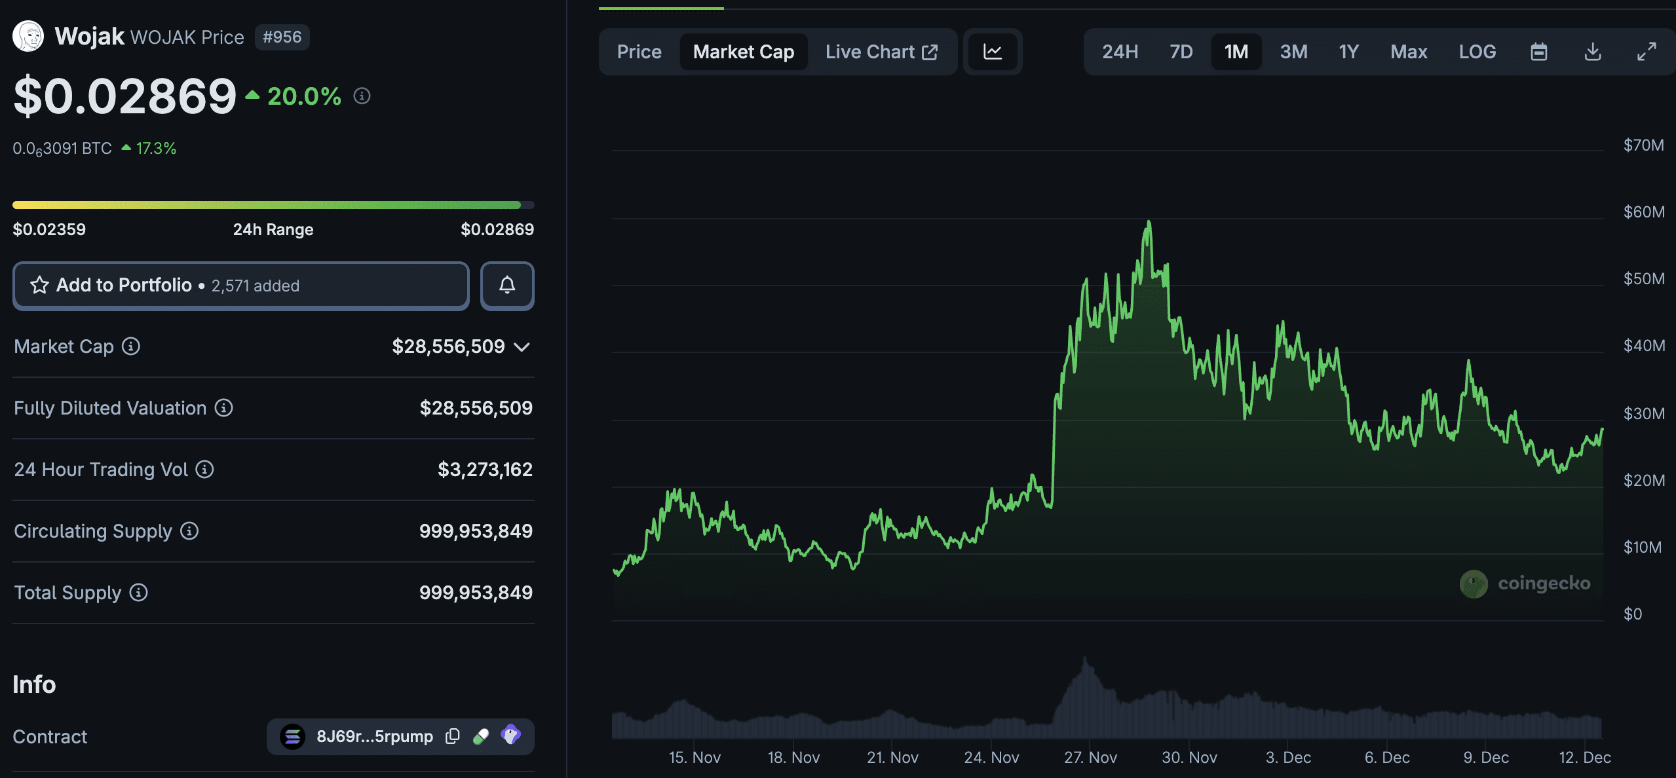
Task: Select the 7D timeframe
Action: [x=1181, y=51]
